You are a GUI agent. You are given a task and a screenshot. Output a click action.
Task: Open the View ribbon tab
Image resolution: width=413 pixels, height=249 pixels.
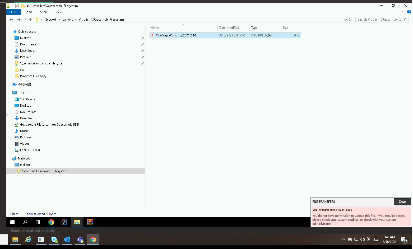coord(59,12)
